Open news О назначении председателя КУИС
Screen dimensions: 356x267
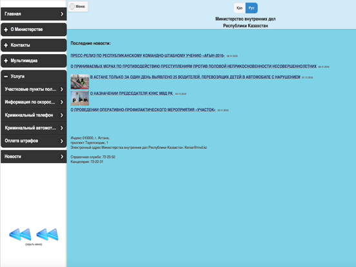(132, 94)
